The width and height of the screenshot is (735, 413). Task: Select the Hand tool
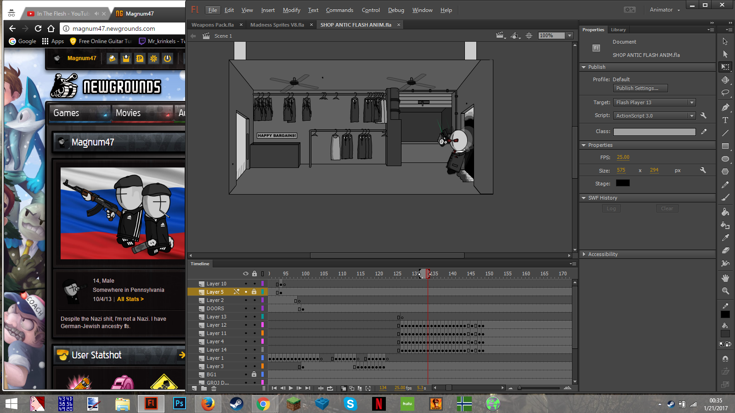coord(725,278)
